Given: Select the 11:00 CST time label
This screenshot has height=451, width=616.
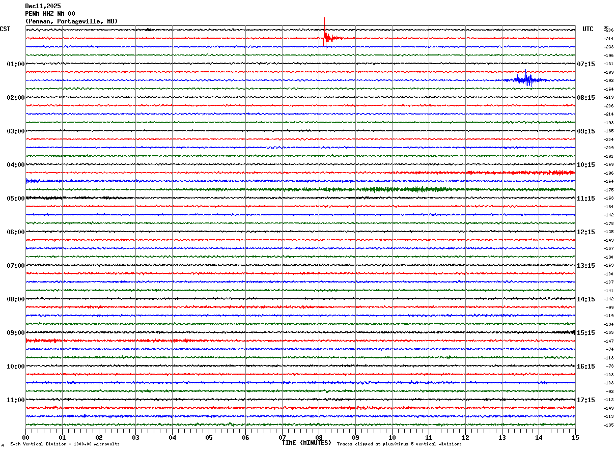Looking at the screenshot, I should pos(15,400).
